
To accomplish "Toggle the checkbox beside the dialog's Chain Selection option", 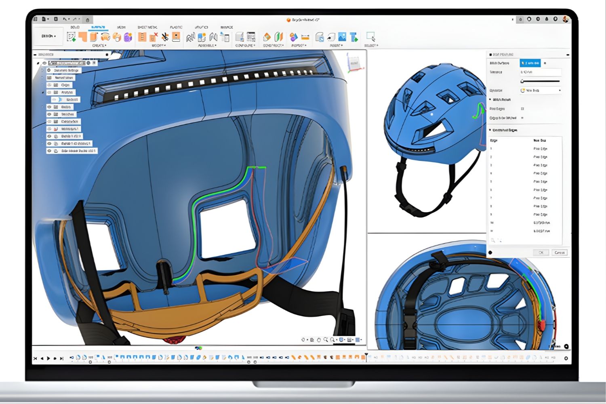I will click(x=522, y=117).
